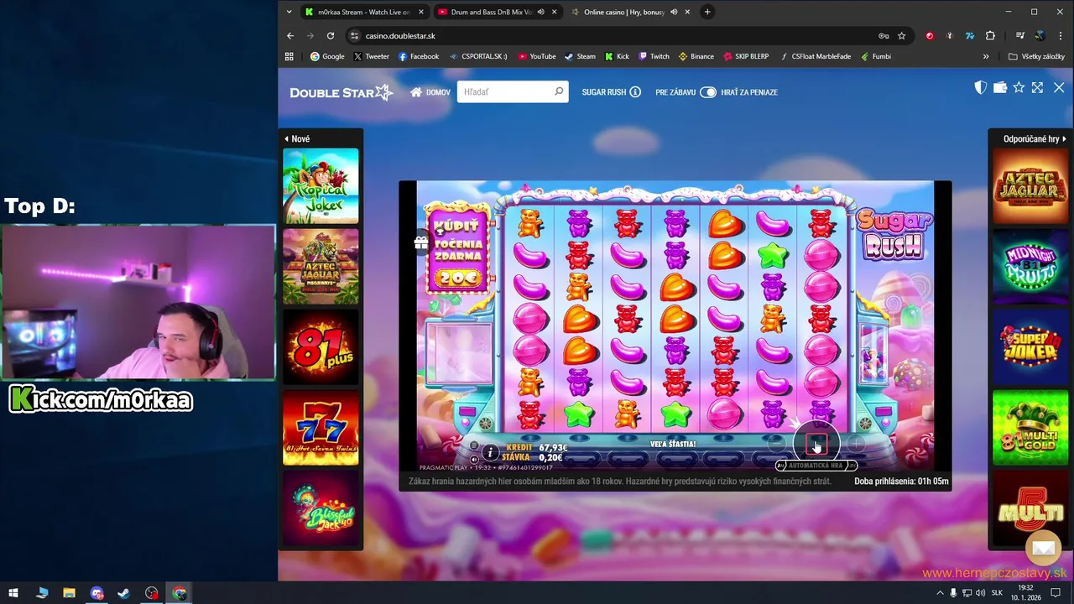Close the Drum and Bass tab
The image size is (1074, 604).
[554, 12]
